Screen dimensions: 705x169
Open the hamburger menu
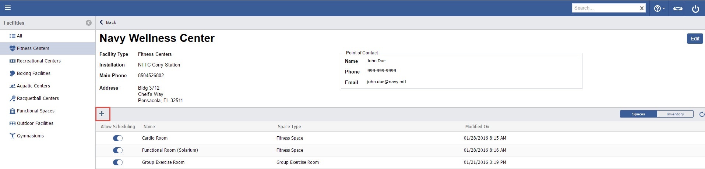[7, 8]
